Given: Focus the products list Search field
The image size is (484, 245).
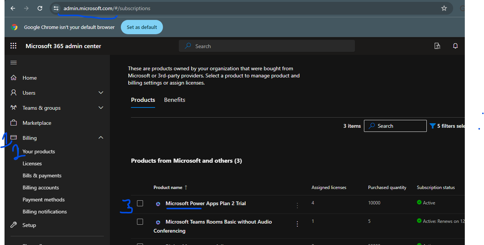Looking at the screenshot, I should point(395,126).
